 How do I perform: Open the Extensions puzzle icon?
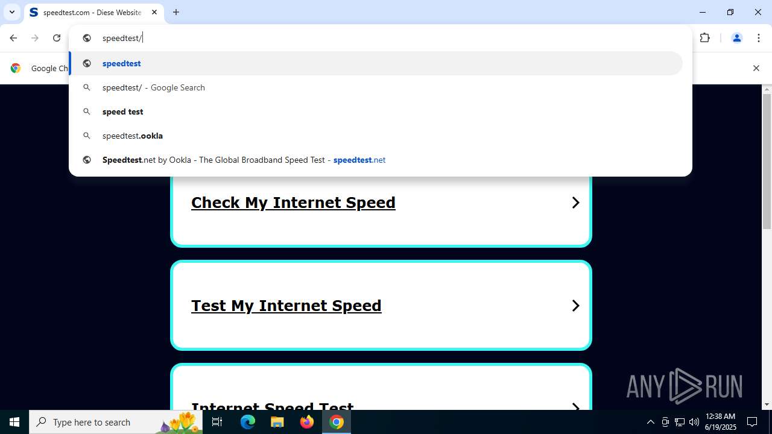click(705, 38)
